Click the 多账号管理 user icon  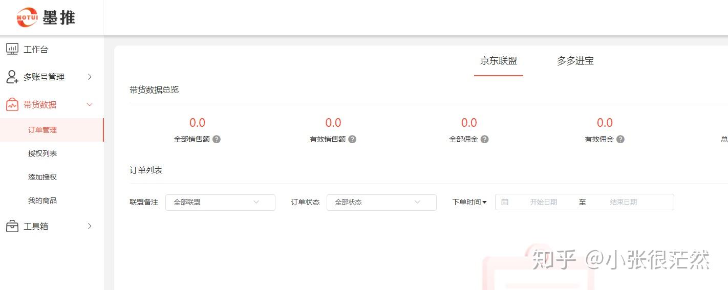(12, 77)
